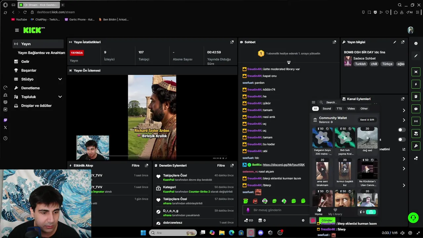
Task: Pop out the Denetim Eylemleri panel
Action: [x=232, y=165]
